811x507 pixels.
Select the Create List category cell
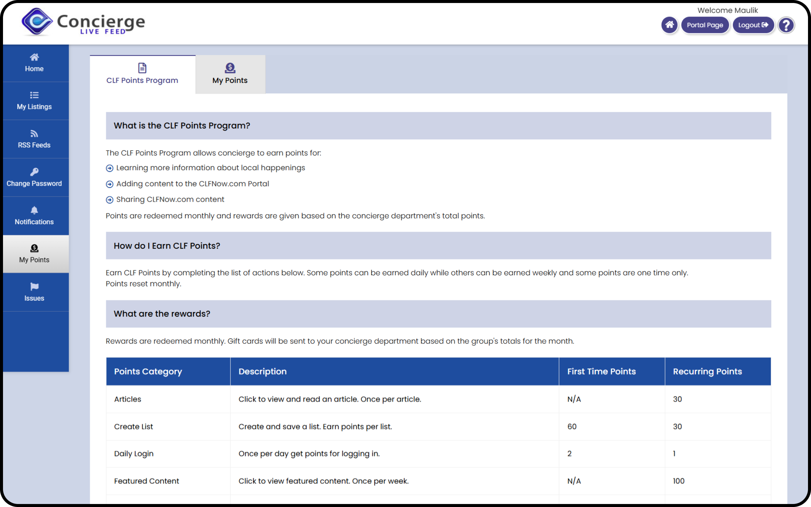pyautogui.click(x=168, y=426)
